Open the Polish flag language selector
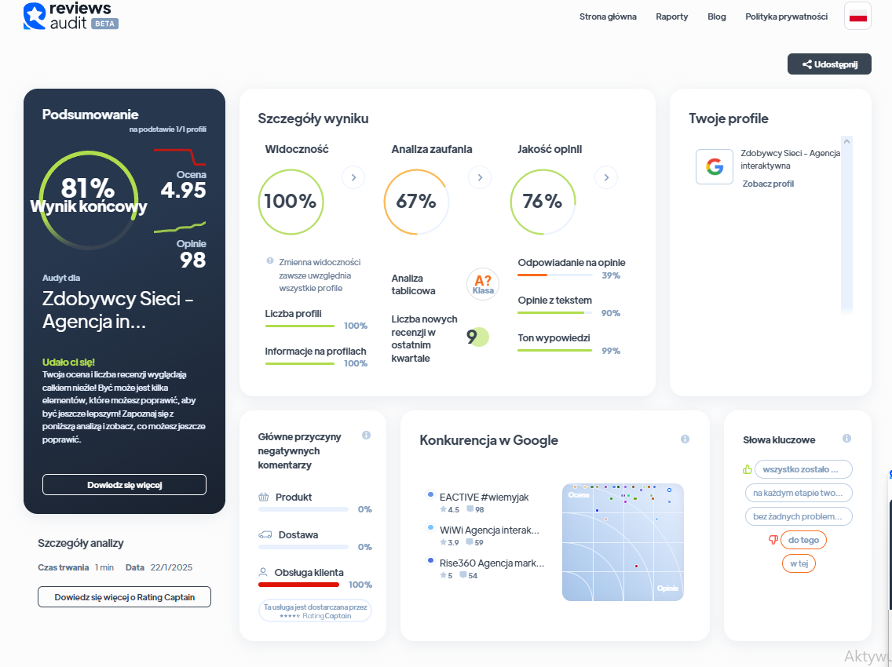The height and width of the screenshot is (667, 892). (857, 16)
